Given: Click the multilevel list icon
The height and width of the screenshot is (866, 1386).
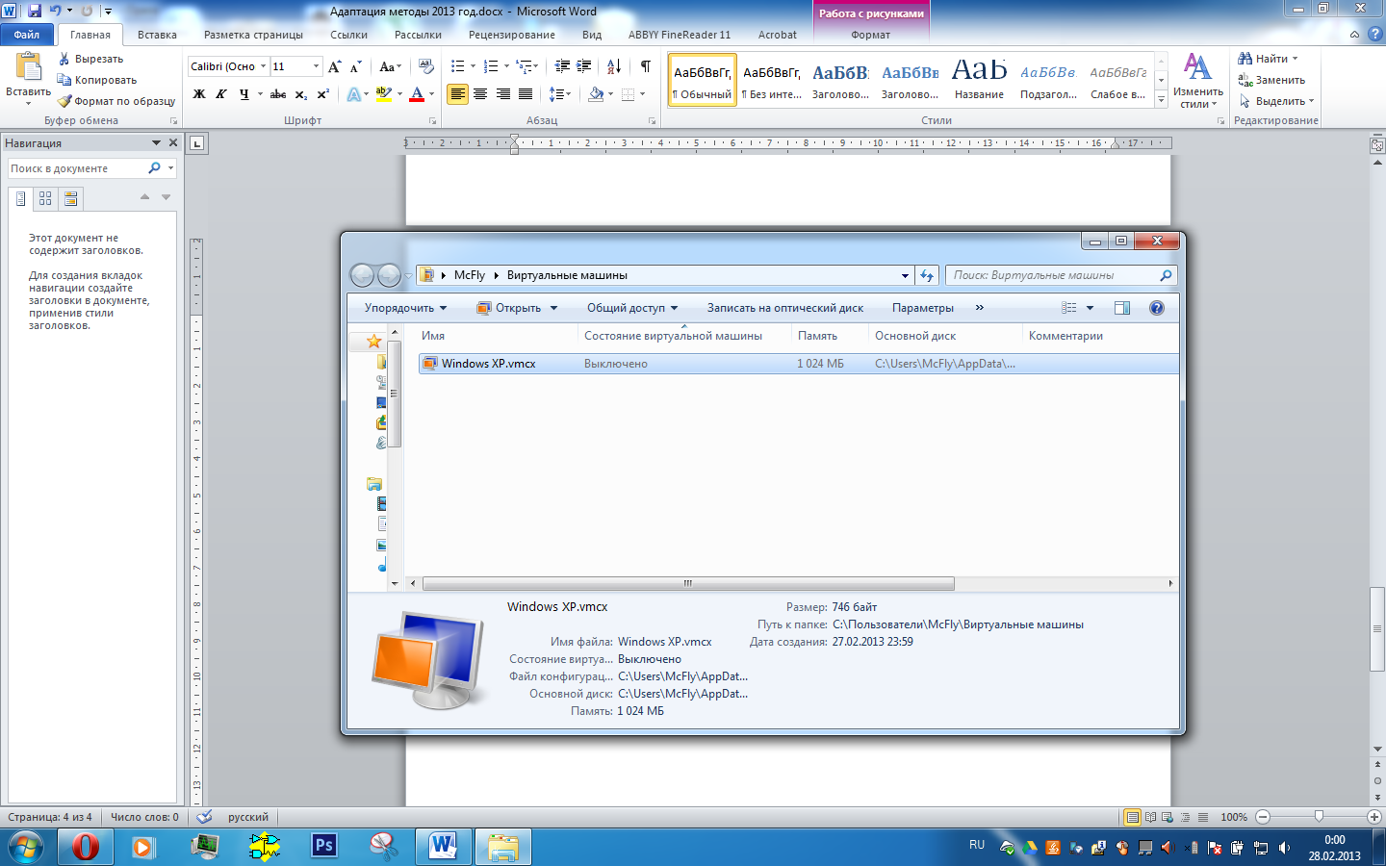Looking at the screenshot, I should (524, 66).
